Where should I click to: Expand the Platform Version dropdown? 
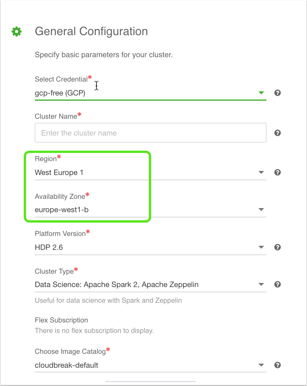[x=261, y=247]
